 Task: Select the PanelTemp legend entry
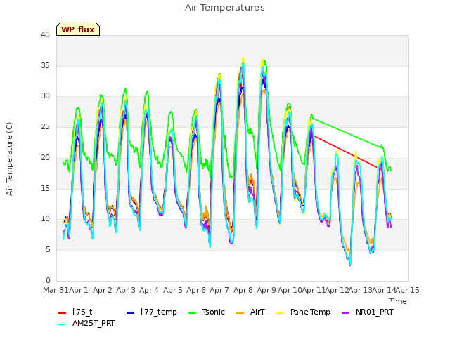[x=303, y=312]
